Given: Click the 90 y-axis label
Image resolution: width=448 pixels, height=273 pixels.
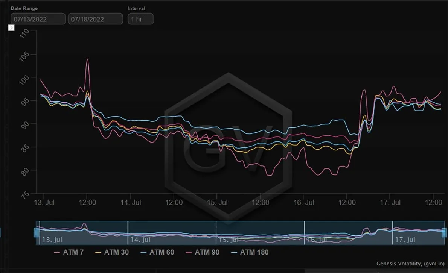Looking at the screenshot, I should [25, 125].
